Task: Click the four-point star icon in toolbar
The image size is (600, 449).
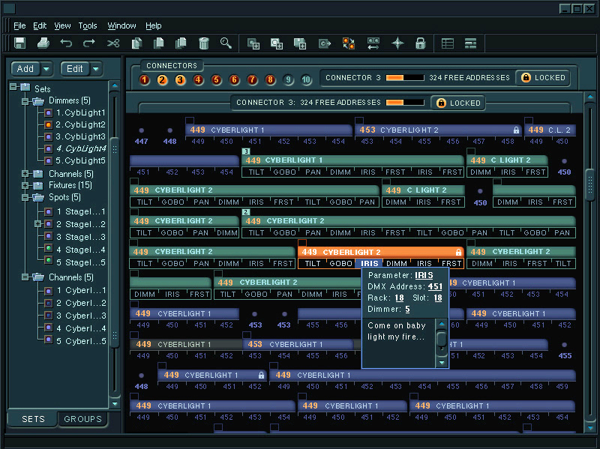Action: tap(397, 43)
